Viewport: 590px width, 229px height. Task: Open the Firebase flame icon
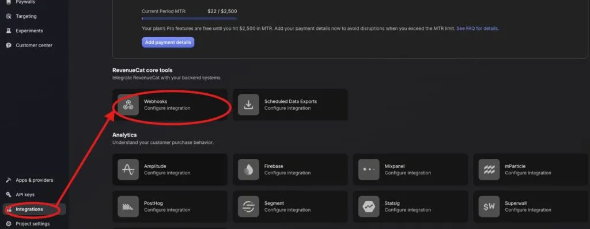click(x=248, y=169)
